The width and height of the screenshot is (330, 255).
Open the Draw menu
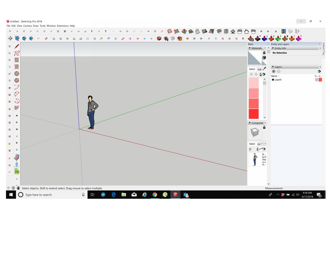(x=36, y=26)
